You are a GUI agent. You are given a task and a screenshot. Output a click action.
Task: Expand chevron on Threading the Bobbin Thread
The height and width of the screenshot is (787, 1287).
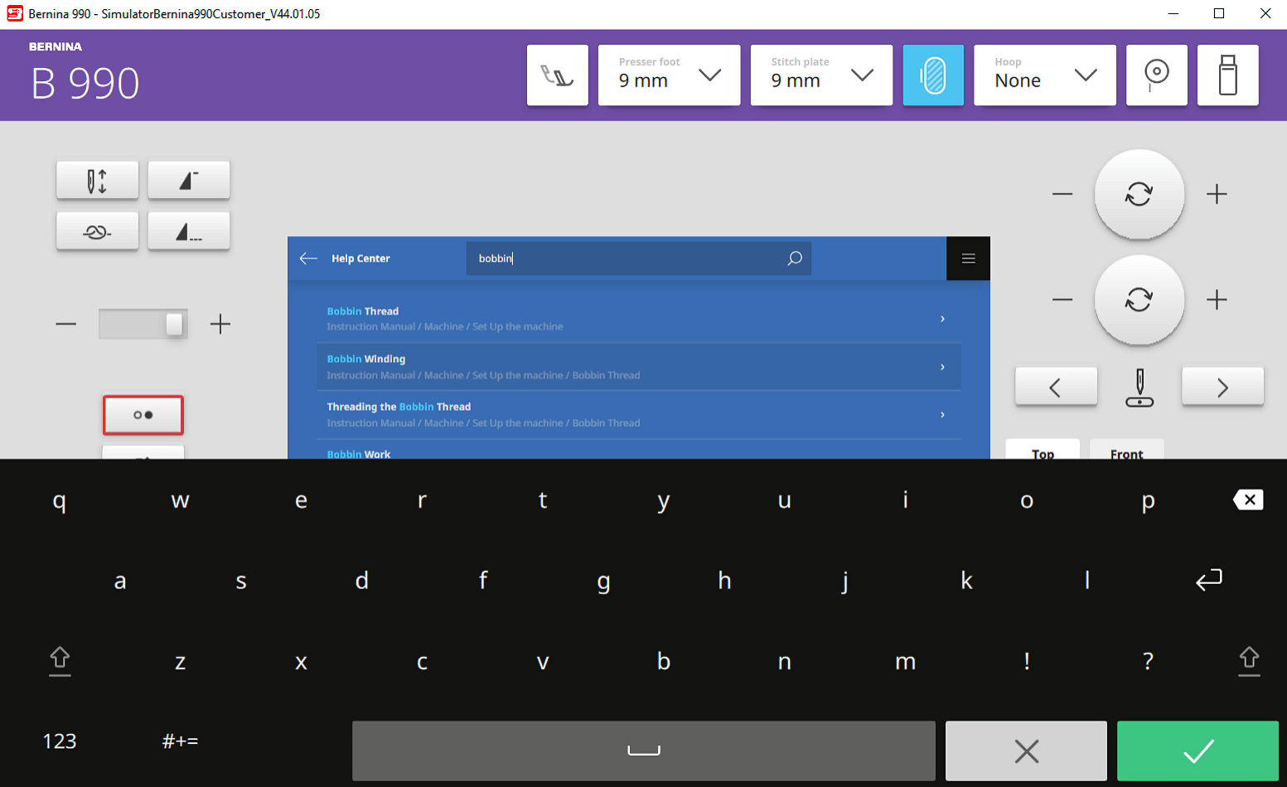point(942,415)
